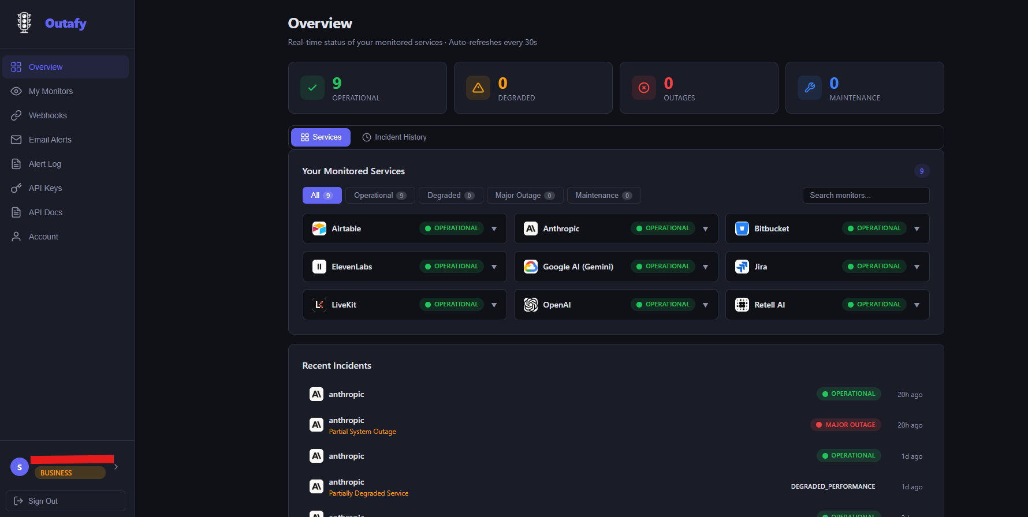Click the 9 count badge beside Your Monitored Services
Image resolution: width=1028 pixels, height=517 pixels.
(922, 171)
